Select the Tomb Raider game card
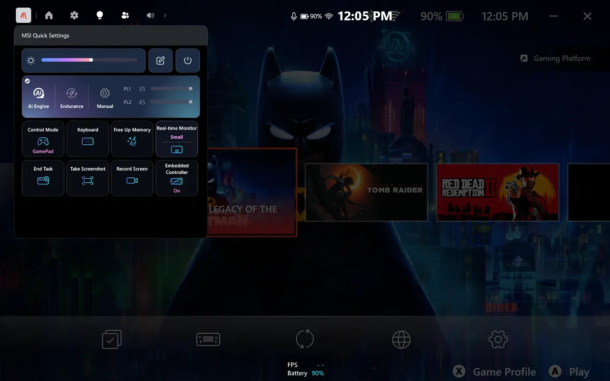This screenshot has height=381, width=610. 366,192
